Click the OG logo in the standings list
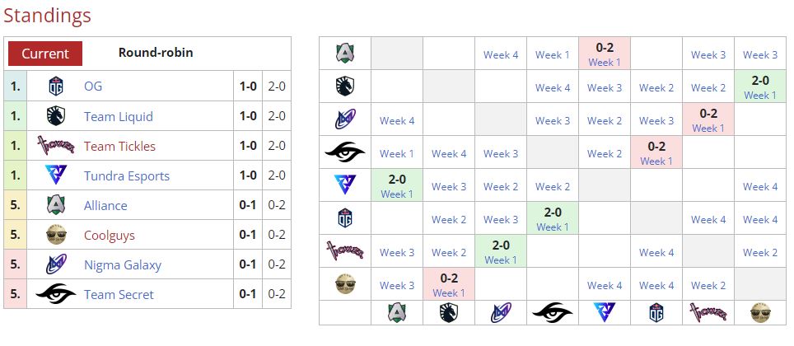Screen dimensions: 794x346 click(56, 86)
